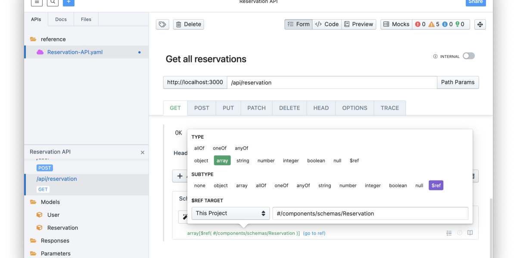Click the list view icon near the schema footer

448,233
